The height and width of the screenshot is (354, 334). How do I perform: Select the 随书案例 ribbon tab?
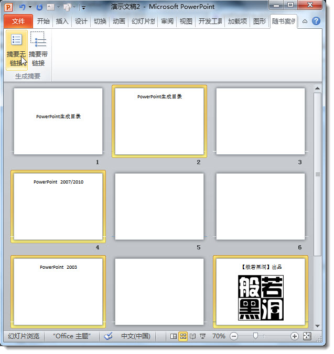tap(284, 21)
